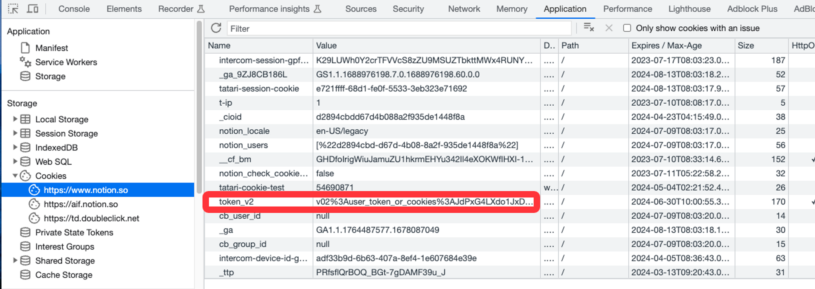This screenshot has width=815, height=289.
Task: Open the Security tab
Action: pos(408,9)
